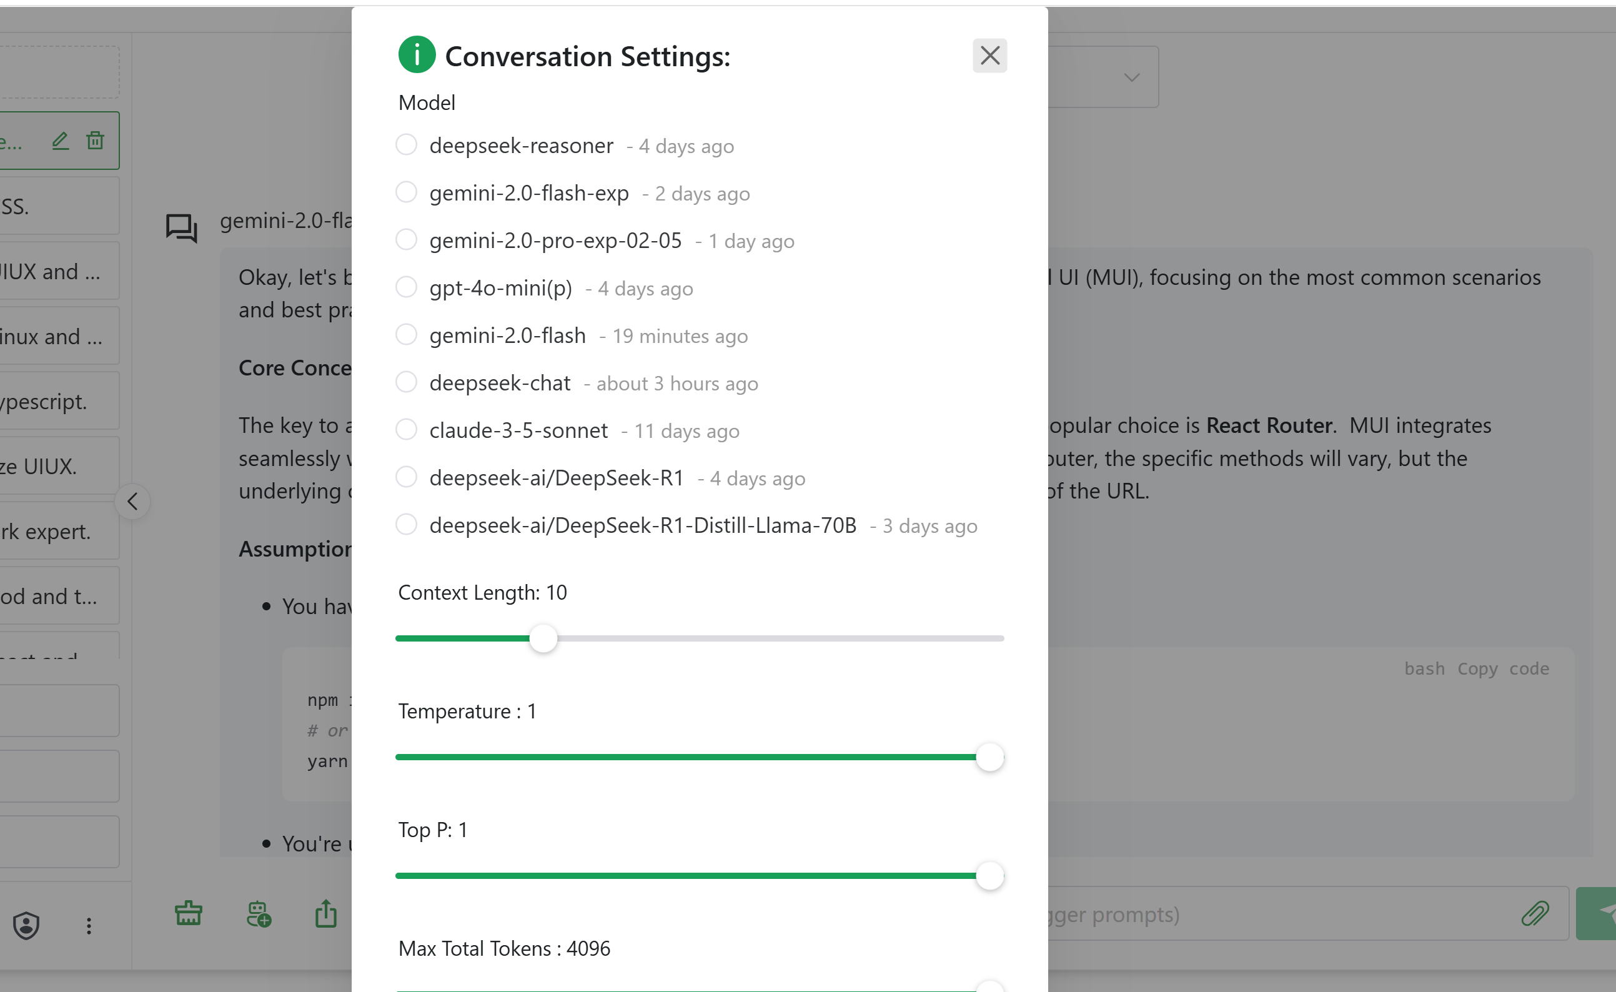
Task: Open the session ending in 'IUX and ...'
Action: tap(59, 271)
